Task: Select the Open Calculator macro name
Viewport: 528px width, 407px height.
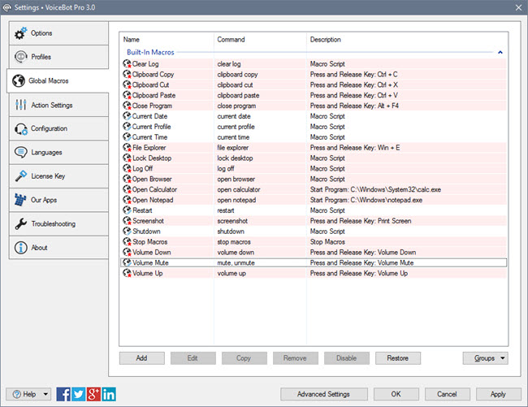Action: [154, 189]
